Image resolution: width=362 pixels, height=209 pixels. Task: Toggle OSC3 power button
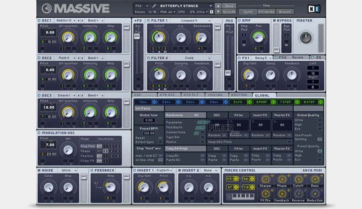(39, 95)
